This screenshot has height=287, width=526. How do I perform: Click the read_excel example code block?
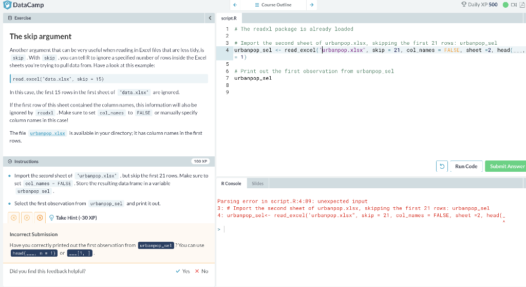pos(109,79)
